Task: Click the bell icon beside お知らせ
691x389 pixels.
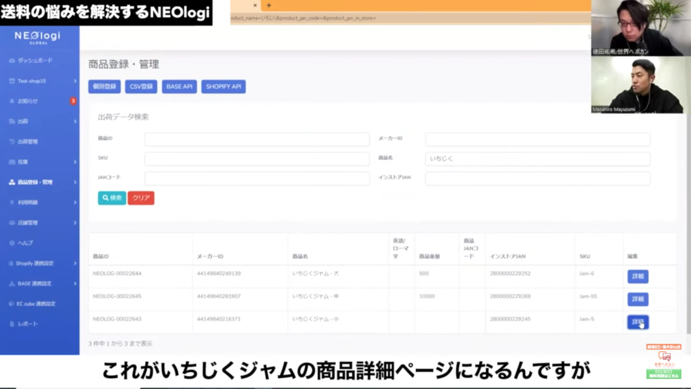Action: coord(12,101)
